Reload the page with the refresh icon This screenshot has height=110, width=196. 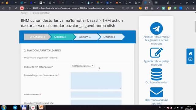[x=16, y=8]
